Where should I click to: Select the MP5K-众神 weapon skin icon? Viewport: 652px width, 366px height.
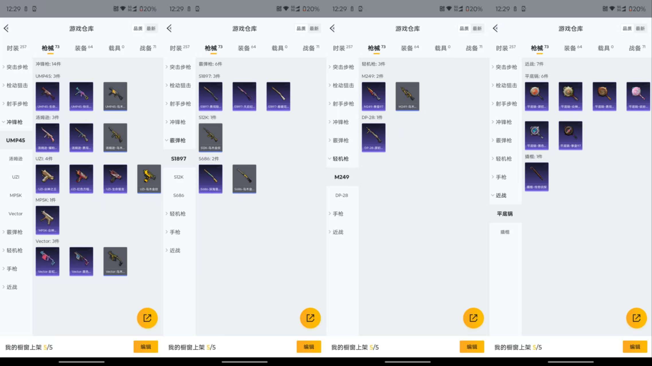pyautogui.click(x=47, y=220)
